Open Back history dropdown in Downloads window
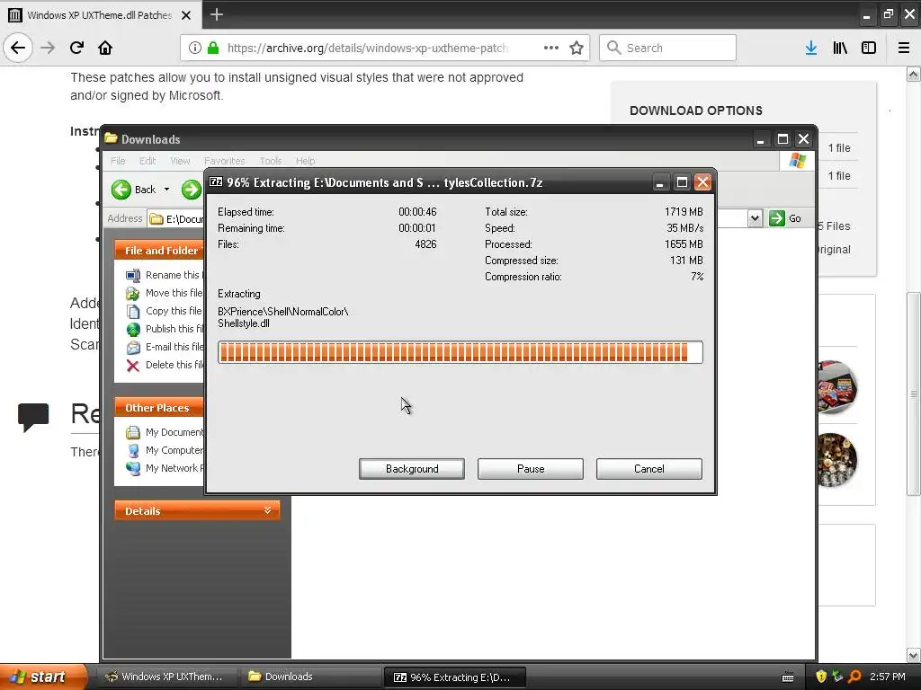 [166, 190]
